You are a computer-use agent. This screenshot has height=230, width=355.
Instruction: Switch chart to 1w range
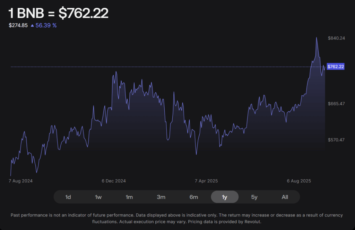tap(98, 197)
